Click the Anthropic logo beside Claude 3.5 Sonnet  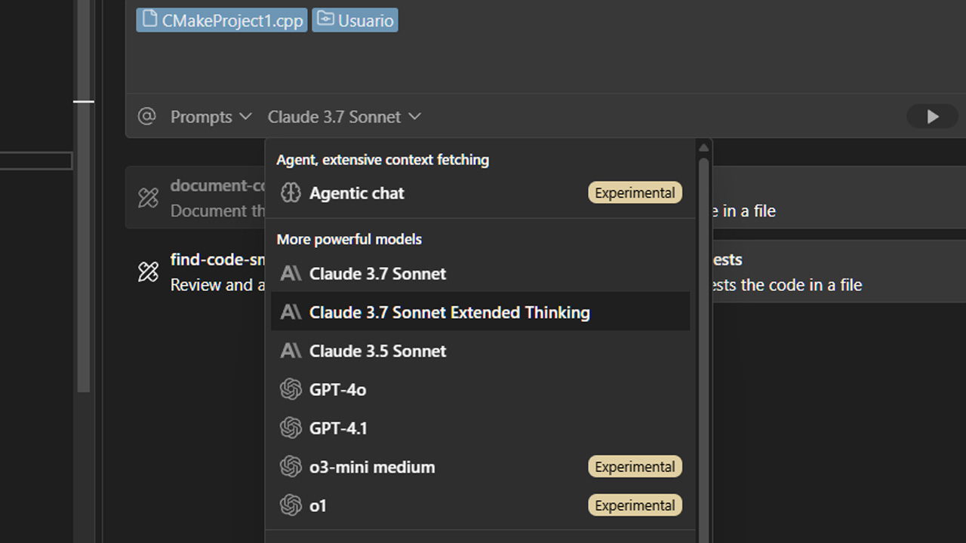coord(291,351)
